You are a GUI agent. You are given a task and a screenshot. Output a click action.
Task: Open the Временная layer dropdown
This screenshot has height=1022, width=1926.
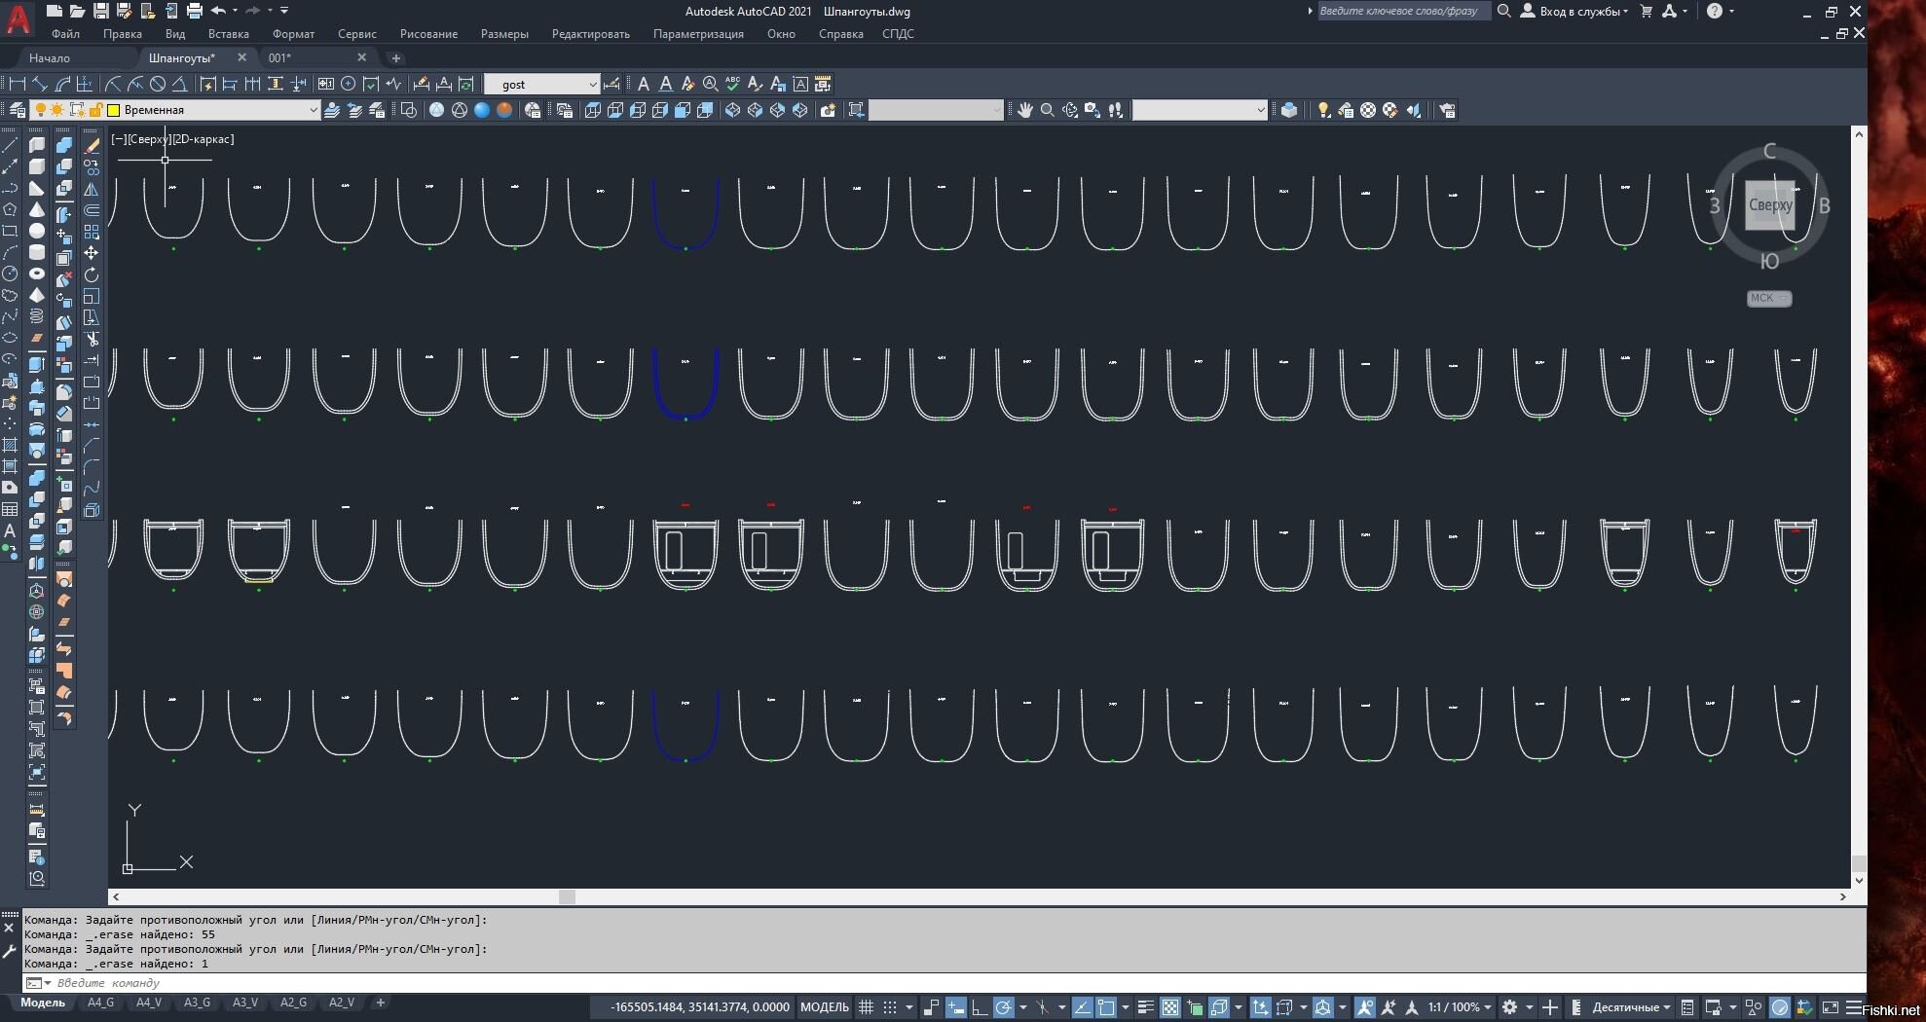(x=313, y=110)
